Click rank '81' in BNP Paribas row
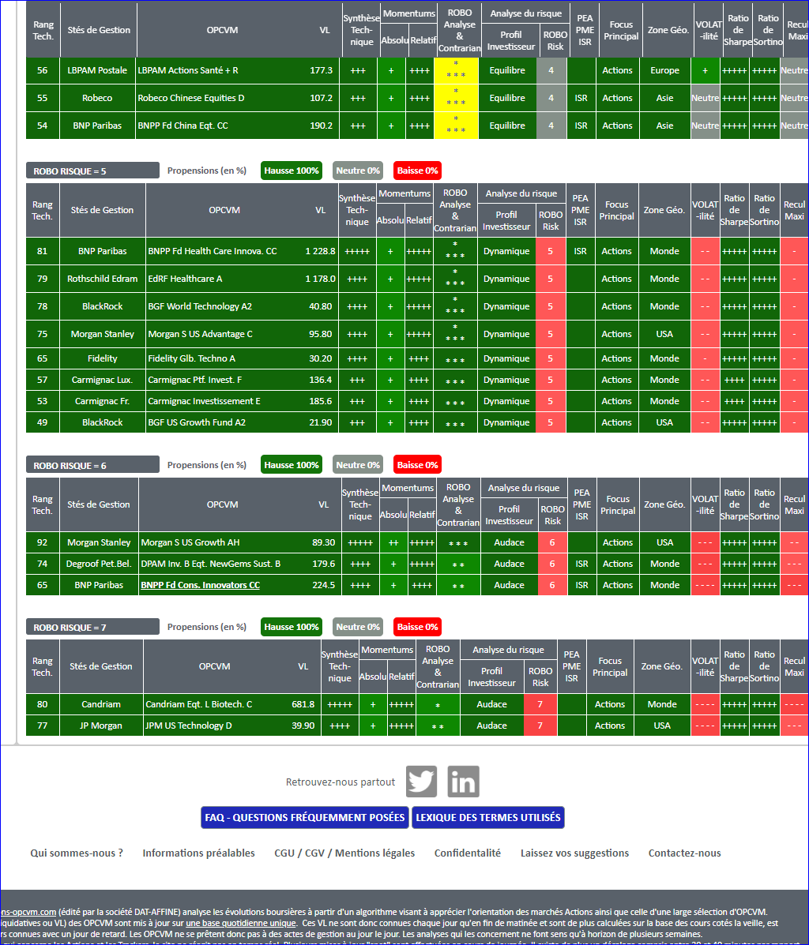 coord(42,251)
